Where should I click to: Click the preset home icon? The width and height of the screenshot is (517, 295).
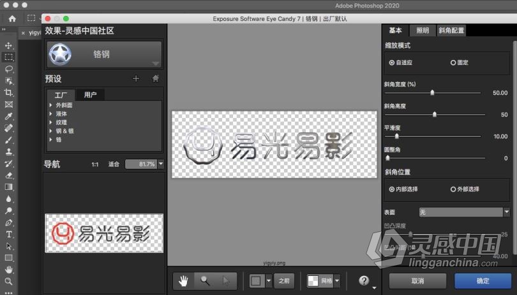(156, 79)
